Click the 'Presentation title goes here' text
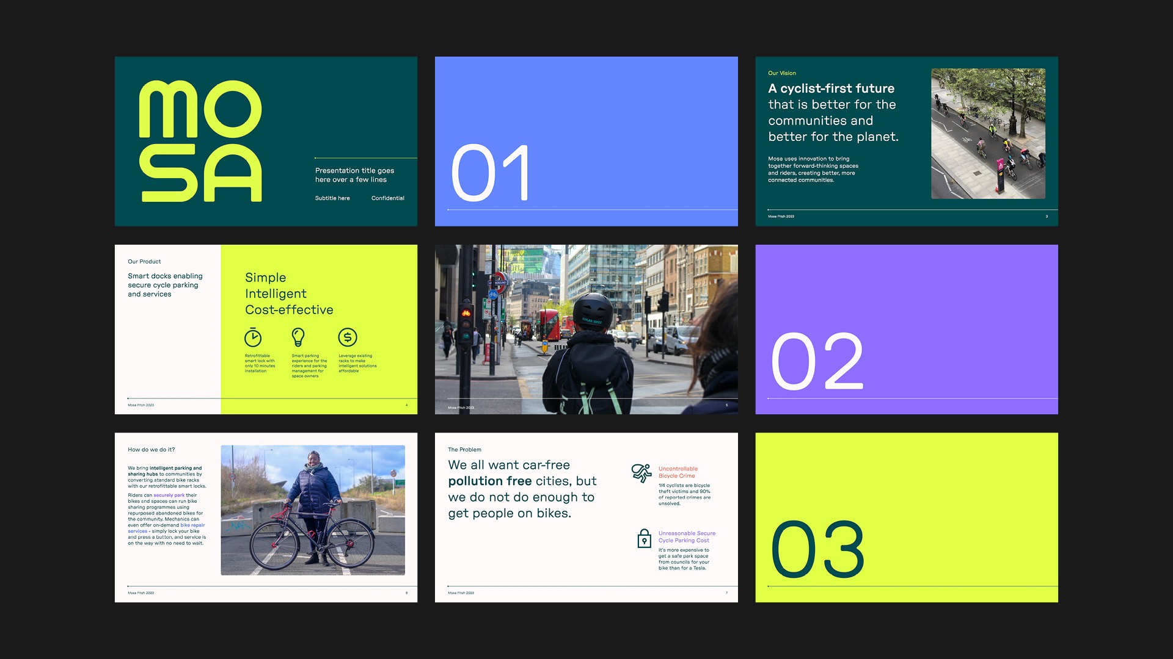 pos(354,175)
